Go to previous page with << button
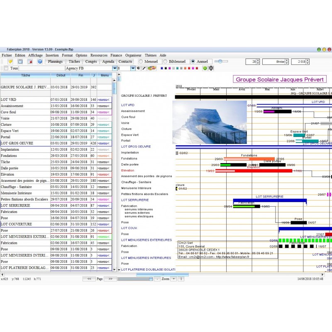This screenshot has width=332, height=332. [89, 279]
